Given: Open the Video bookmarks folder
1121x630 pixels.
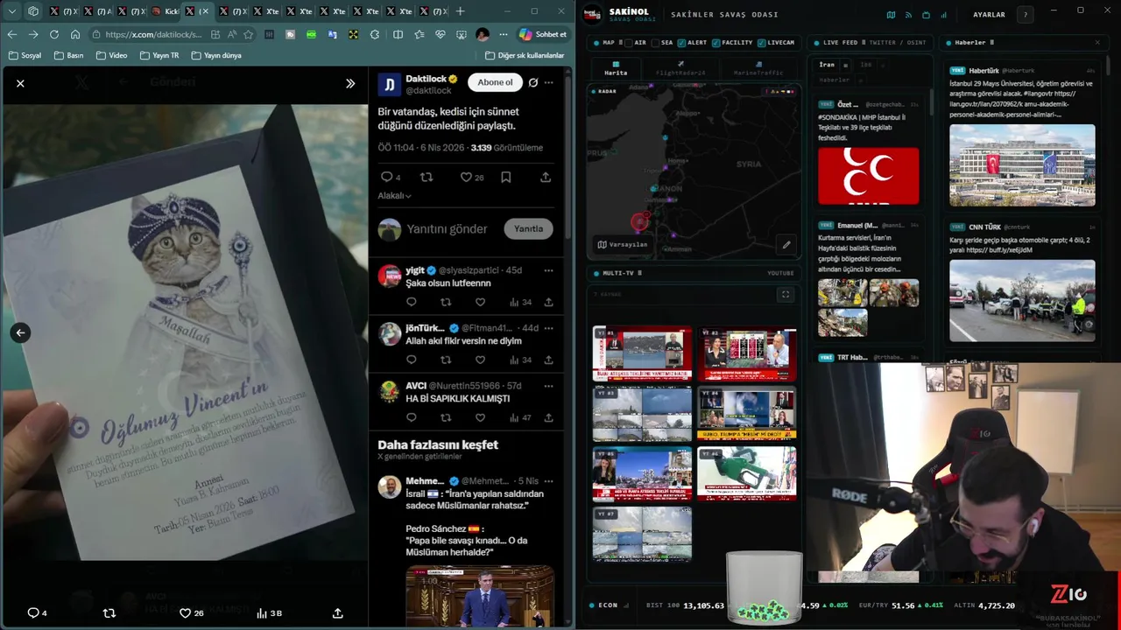Looking at the screenshot, I should (x=111, y=55).
